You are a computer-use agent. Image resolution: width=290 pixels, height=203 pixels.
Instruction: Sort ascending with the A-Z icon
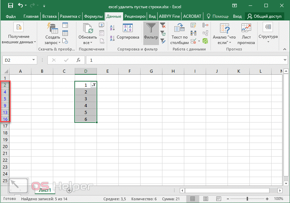tap(112, 28)
